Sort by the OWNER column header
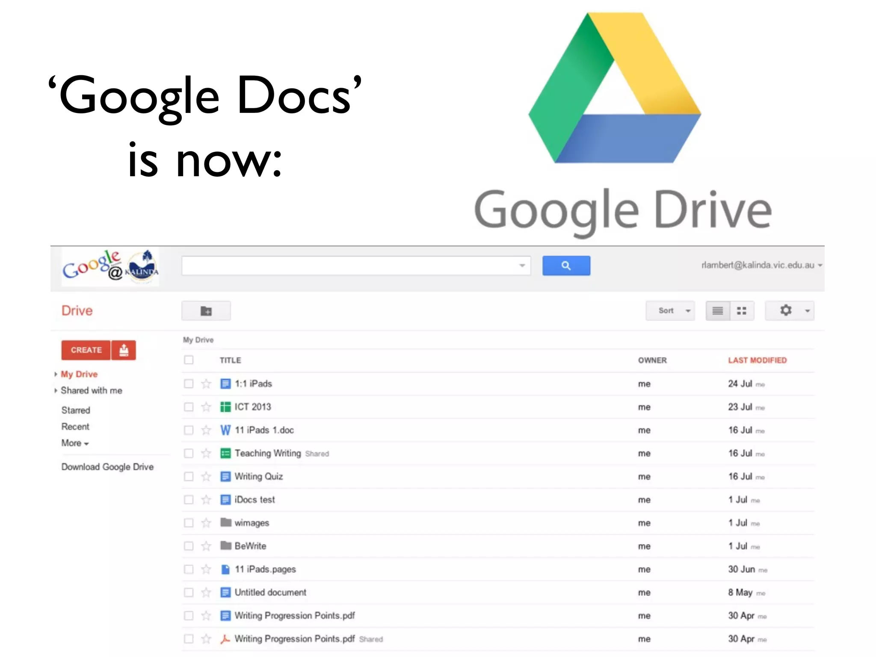The image size is (876, 657). pyautogui.click(x=652, y=360)
